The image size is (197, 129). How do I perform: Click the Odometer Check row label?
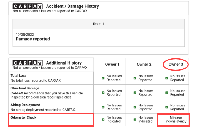pyautogui.click(x=23, y=117)
